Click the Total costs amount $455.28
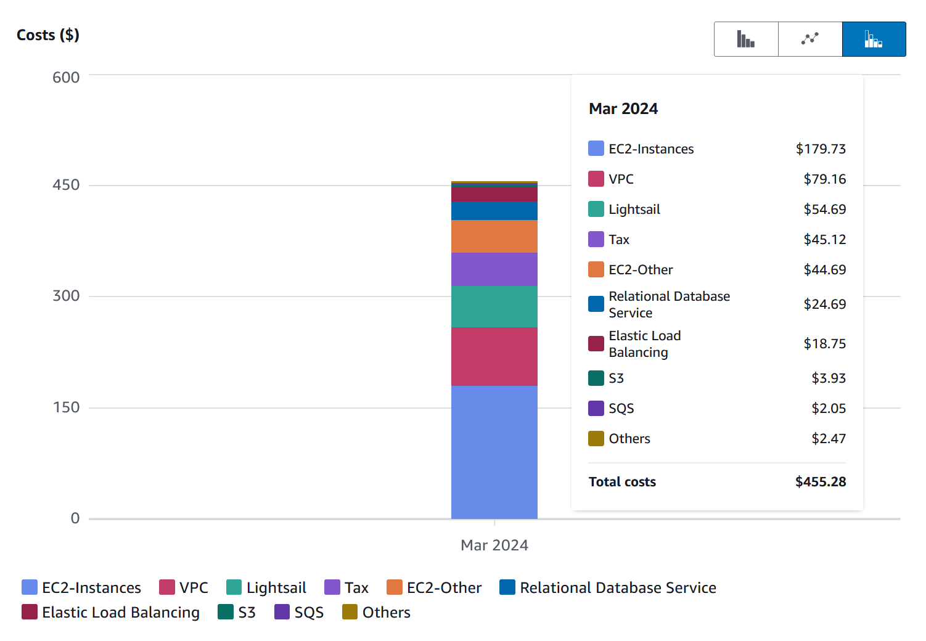This screenshot has height=641, width=926. coord(821,481)
